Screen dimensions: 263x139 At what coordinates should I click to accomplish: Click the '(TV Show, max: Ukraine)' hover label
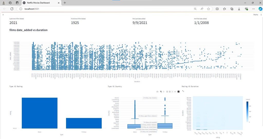150,98
